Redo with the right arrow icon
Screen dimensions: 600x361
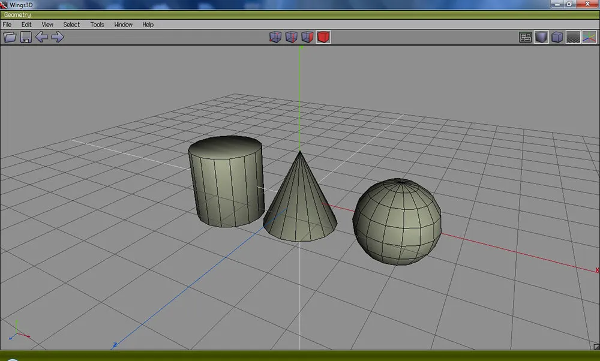tap(58, 37)
